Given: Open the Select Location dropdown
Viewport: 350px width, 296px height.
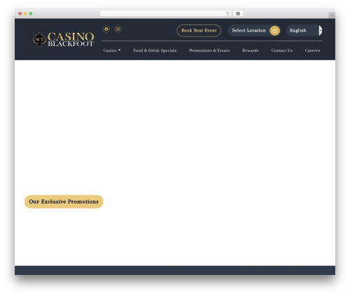Looking at the screenshot, I should 254,31.
